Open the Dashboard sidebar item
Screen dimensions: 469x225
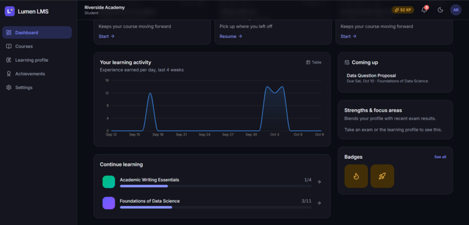(x=37, y=33)
